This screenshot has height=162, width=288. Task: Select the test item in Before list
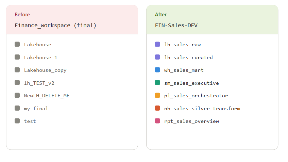(x=30, y=121)
